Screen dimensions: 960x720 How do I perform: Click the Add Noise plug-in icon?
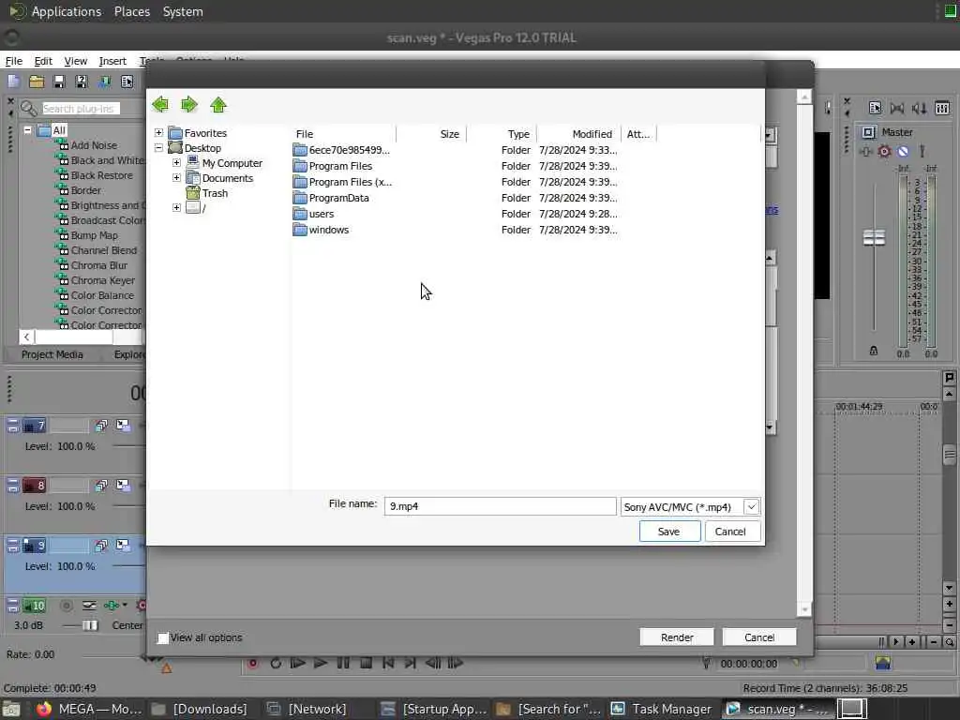pos(61,145)
